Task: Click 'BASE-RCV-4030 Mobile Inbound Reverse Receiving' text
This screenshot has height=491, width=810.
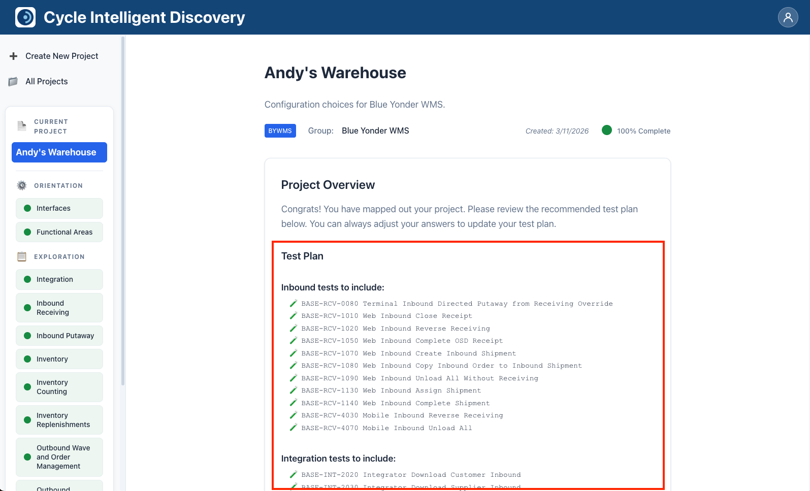Action: tap(402, 415)
